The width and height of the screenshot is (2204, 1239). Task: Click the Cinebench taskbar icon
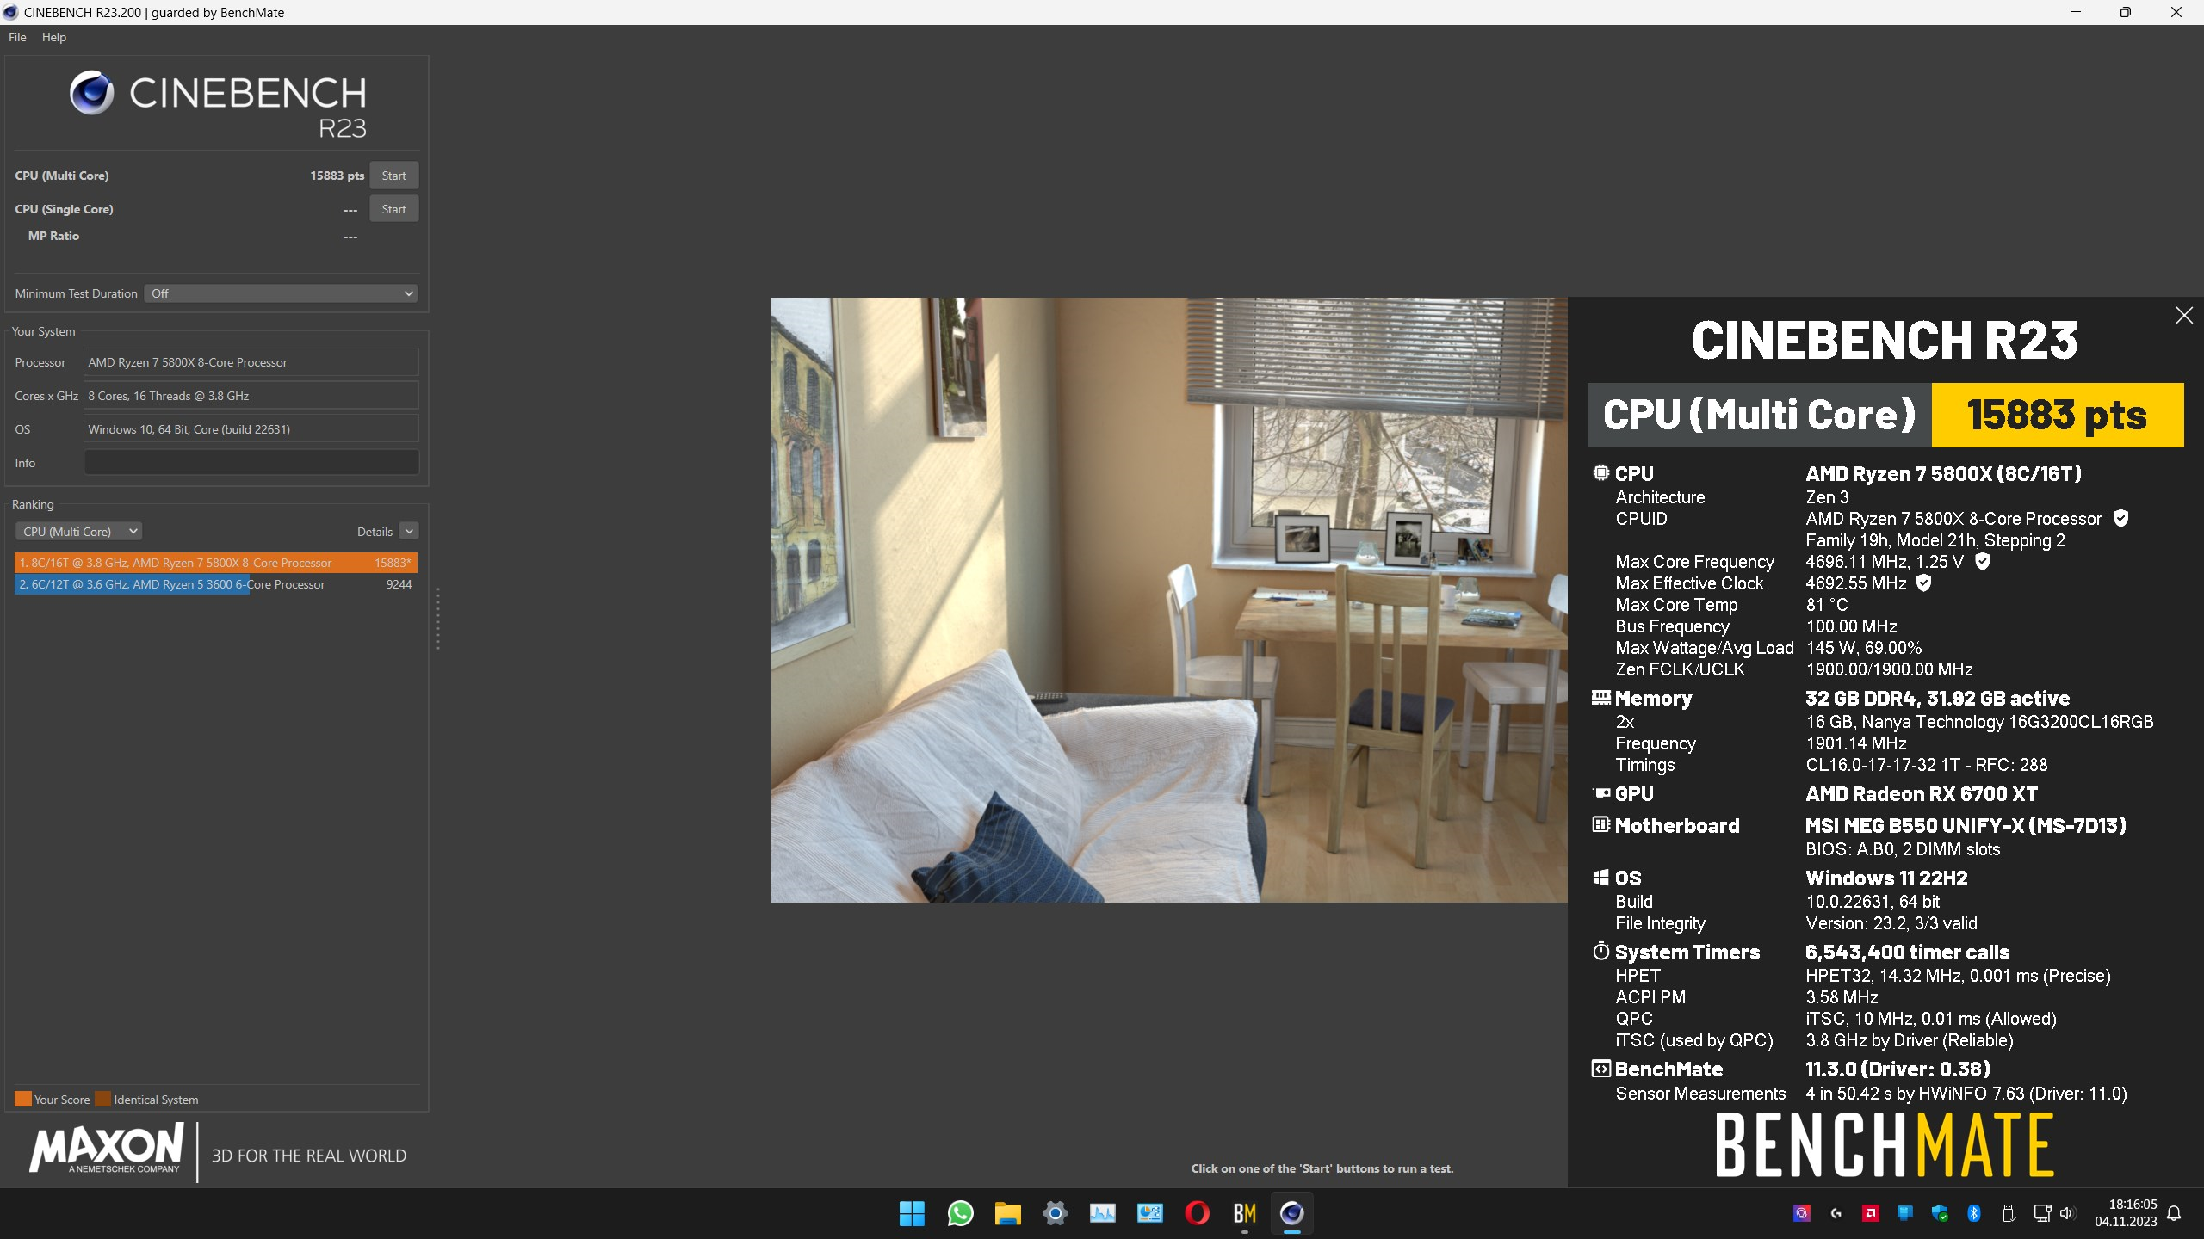[x=1291, y=1213]
